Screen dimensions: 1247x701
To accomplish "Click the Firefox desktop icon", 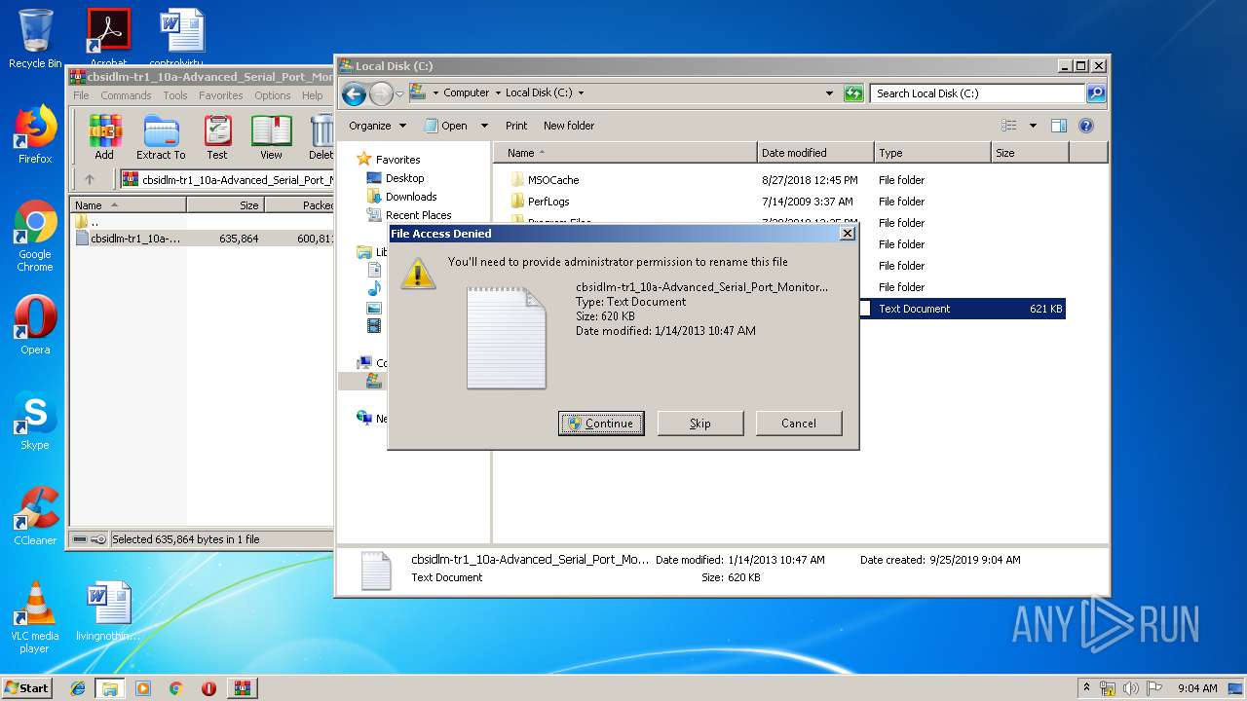I will coord(35,135).
